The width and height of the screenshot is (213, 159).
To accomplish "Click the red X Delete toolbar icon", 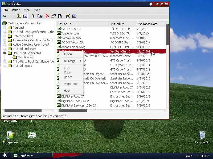I will (47, 16).
